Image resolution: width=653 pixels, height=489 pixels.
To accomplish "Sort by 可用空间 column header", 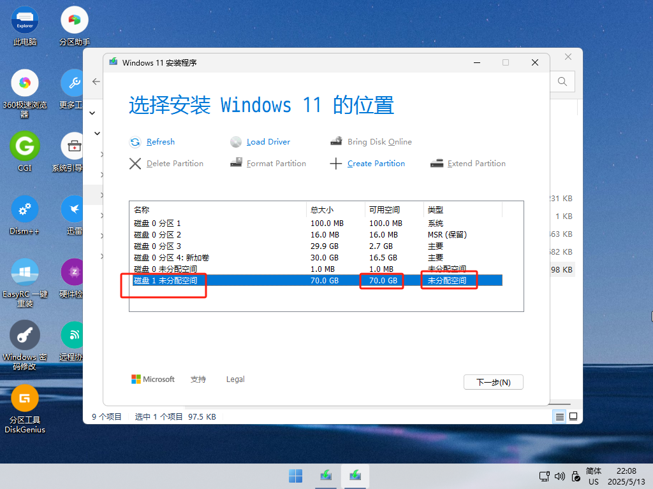I will click(x=394, y=210).
